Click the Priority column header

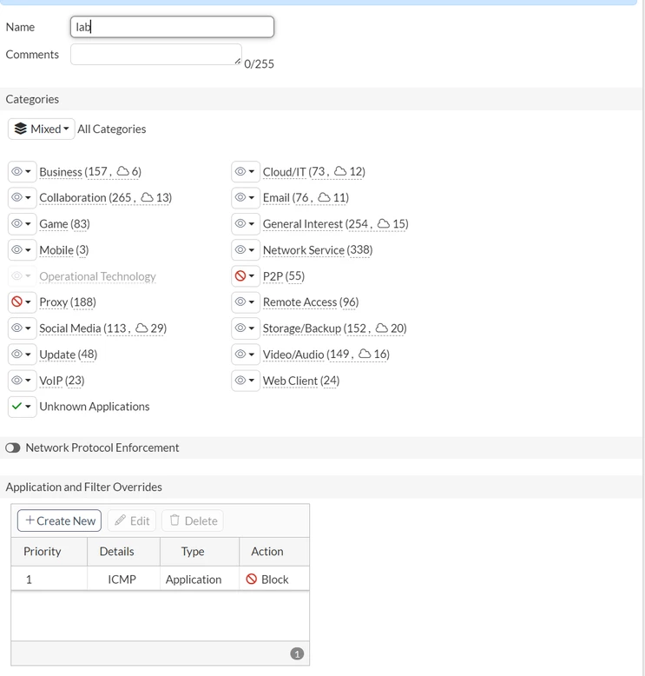tap(49, 552)
